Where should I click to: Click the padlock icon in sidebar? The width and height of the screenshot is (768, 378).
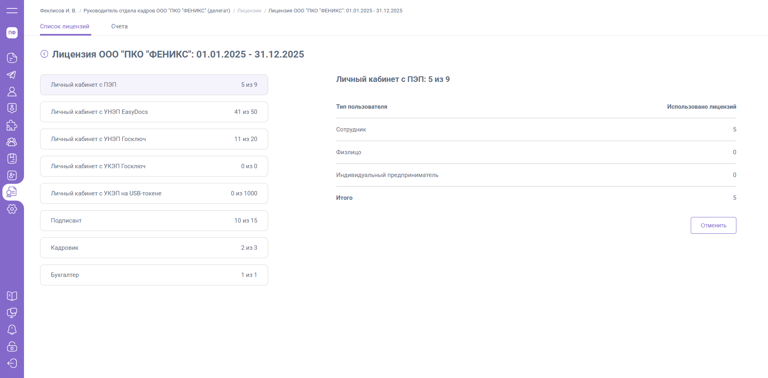pyautogui.click(x=12, y=346)
